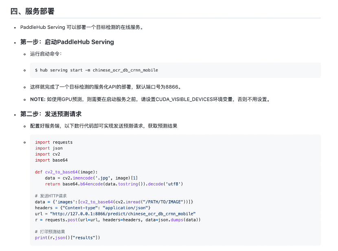Screen dimensions: 338x251
Task: Click the 'r = requests.post' code line
Action: pos(118,220)
